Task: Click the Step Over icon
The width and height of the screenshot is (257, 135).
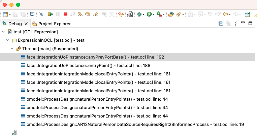Action: [x=88, y=14]
